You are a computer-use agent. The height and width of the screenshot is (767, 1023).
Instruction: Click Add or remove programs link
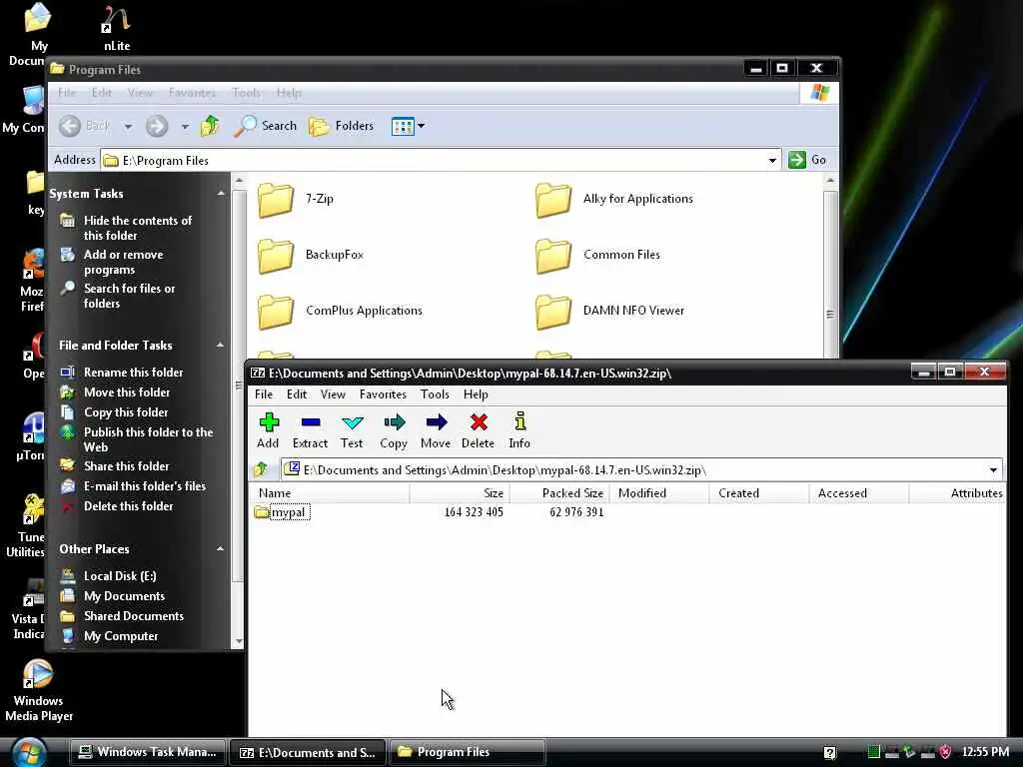click(112, 262)
